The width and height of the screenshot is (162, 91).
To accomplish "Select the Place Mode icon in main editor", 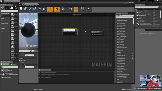I will (3, 8).
